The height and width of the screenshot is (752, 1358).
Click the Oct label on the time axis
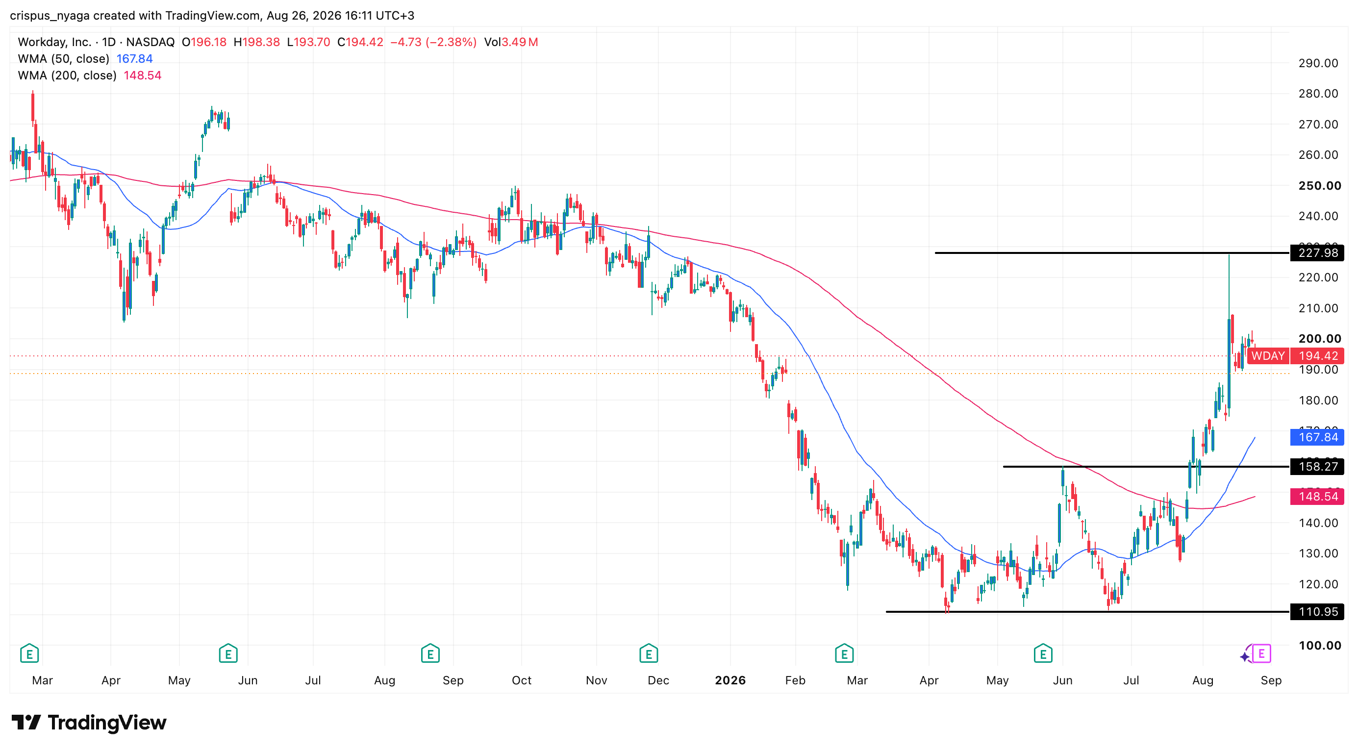click(x=521, y=680)
